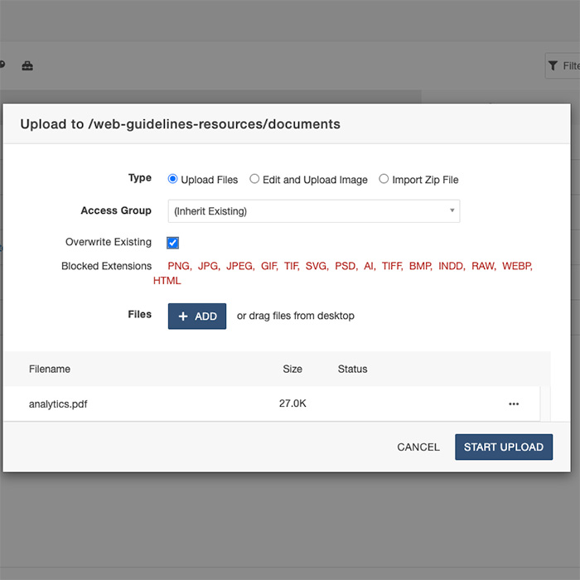Click the 'or drag files from desktop' text
The image size is (580, 580).
296,316
